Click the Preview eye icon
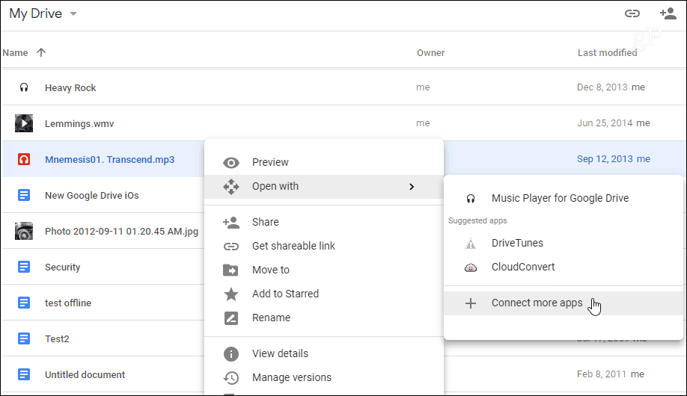Viewport: 687px width, 396px height. pyautogui.click(x=231, y=163)
